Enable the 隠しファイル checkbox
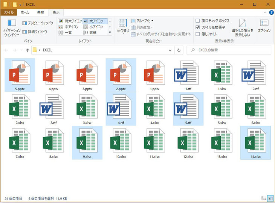This screenshot has height=203, width=275. pos(197,34)
